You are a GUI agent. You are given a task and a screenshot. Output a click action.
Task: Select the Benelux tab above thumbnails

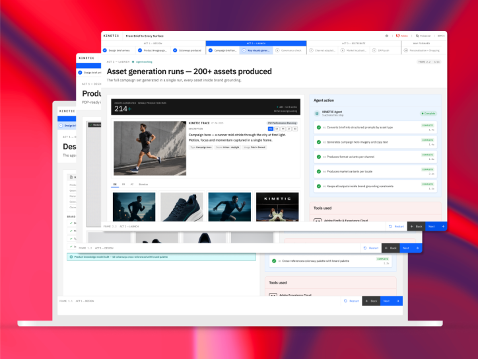(x=143, y=184)
